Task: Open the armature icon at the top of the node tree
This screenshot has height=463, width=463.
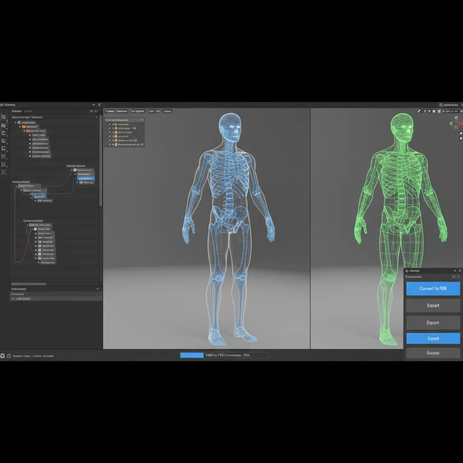Action: [x=20, y=122]
